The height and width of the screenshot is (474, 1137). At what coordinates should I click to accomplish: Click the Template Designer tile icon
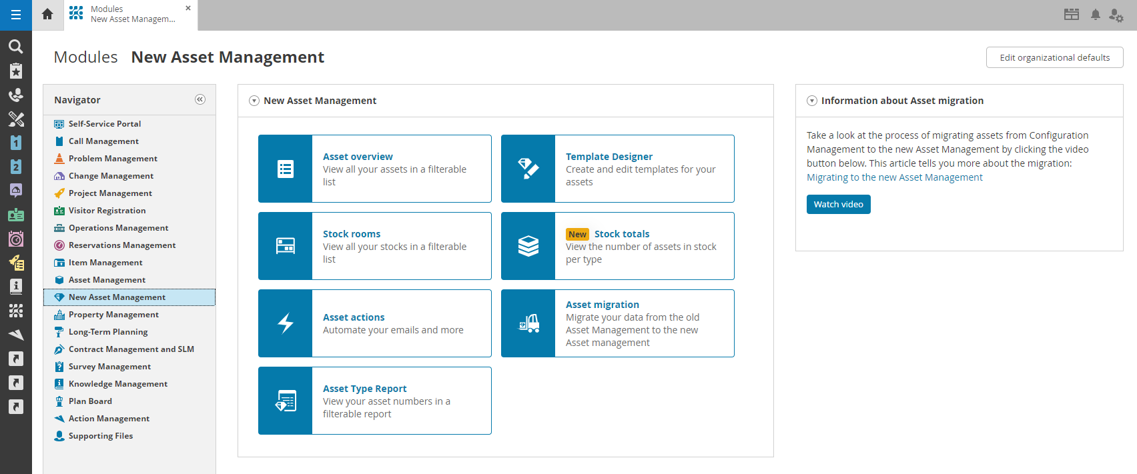point(528,169)
